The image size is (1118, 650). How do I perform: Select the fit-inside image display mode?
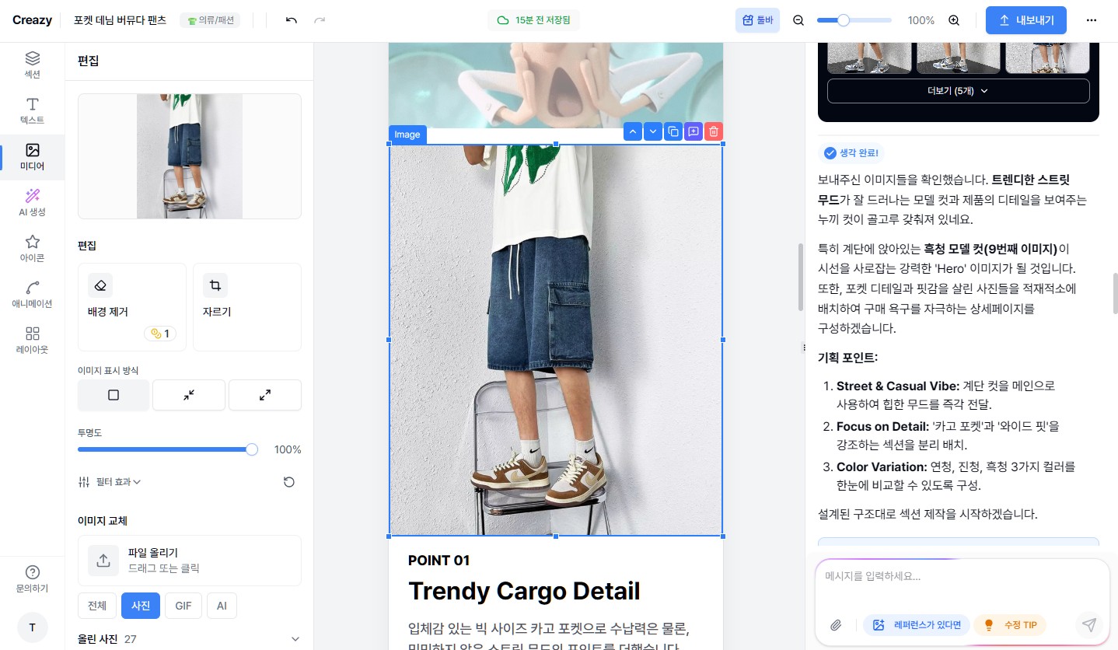pyautogui.click(x=188, y=395)
